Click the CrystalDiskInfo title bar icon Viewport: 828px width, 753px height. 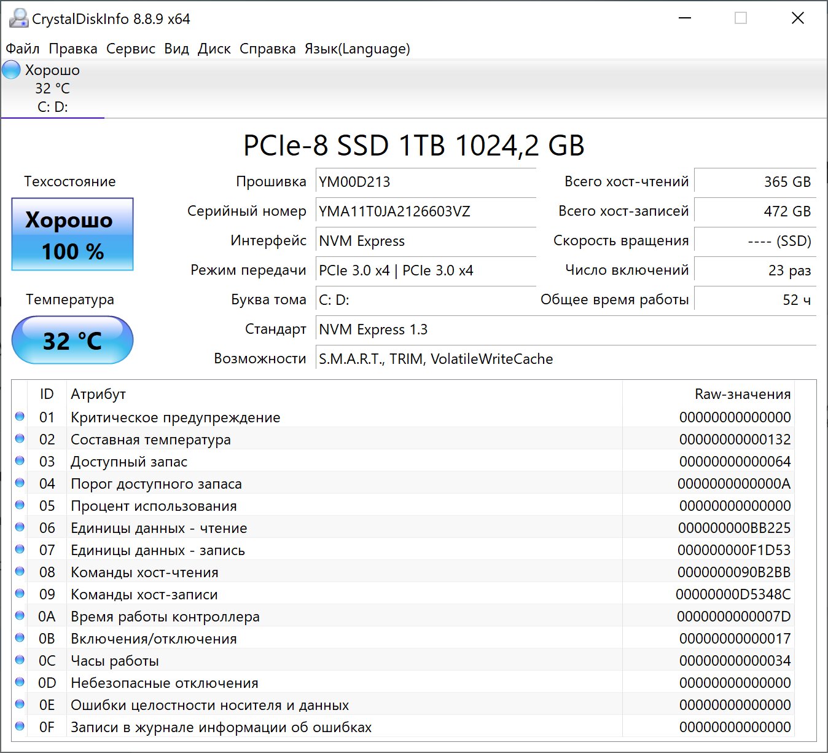18,18
